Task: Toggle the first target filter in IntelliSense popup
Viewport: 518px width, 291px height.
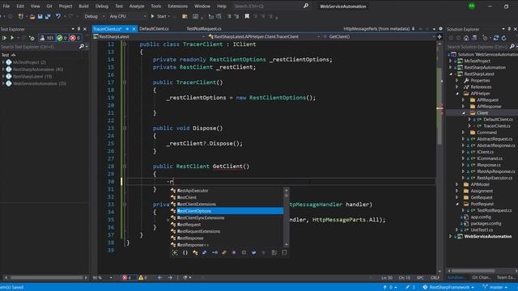Action: point(175,253)
